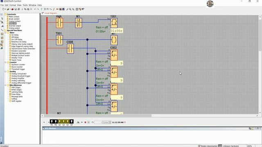Click the C002 counter block in diagram
This screenshot has height=147, width=262.
114,55
